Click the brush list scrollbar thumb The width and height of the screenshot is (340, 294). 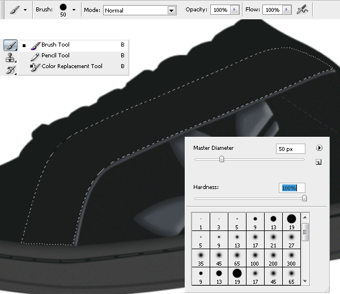pyautogui.click(x=305, y=232)
